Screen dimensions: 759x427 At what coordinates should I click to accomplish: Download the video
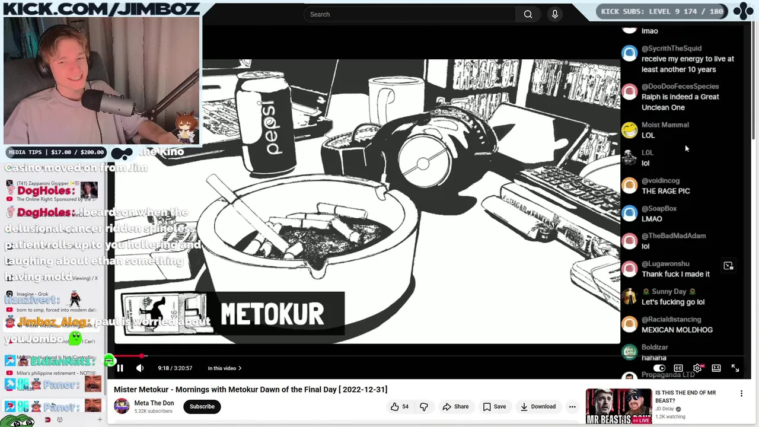coord(538,407)
